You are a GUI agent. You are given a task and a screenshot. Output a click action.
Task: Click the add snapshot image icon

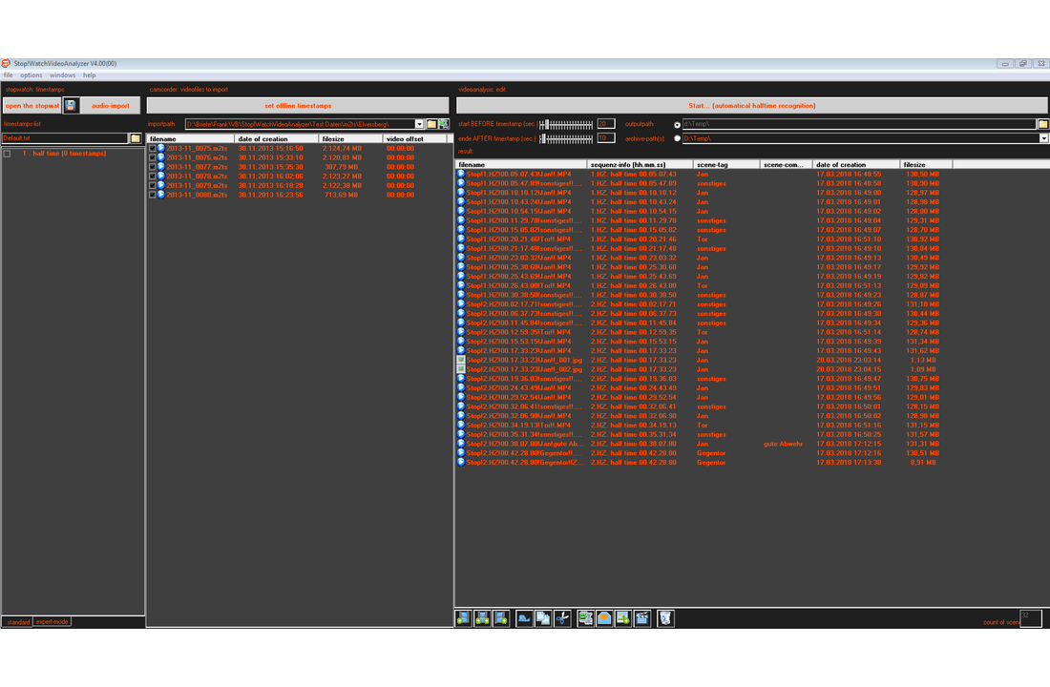[x=622, y=618]
